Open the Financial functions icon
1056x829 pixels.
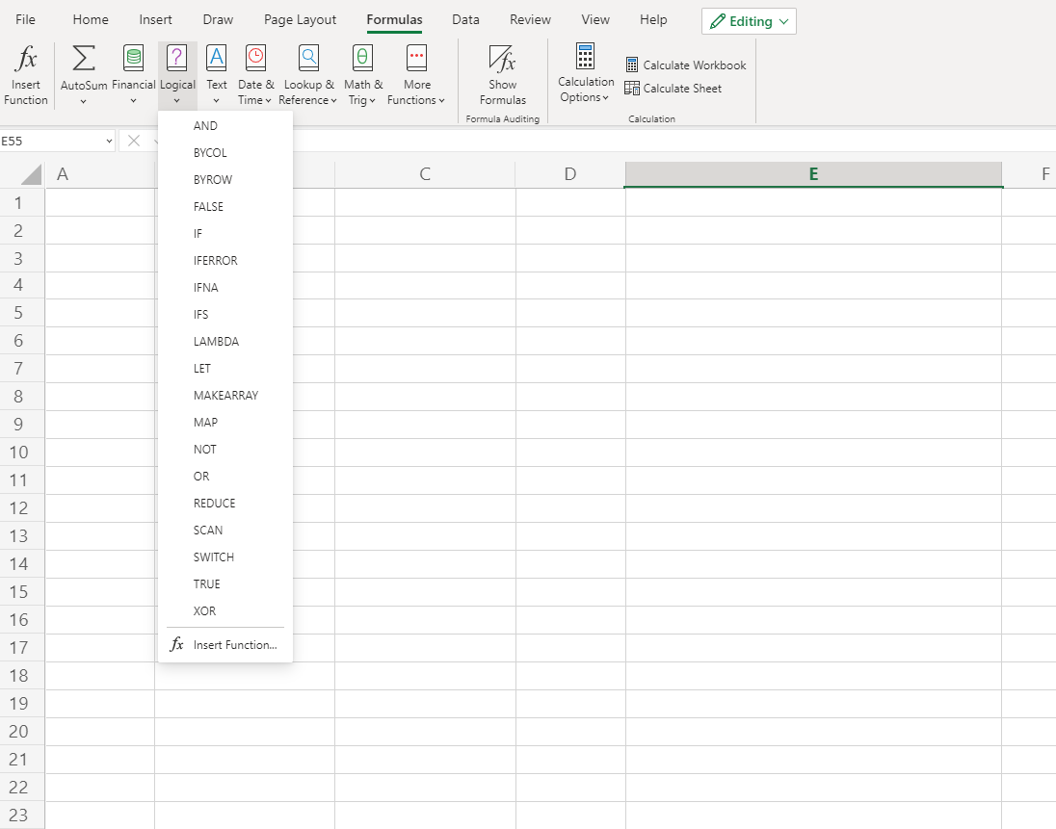tap(133, 60)
